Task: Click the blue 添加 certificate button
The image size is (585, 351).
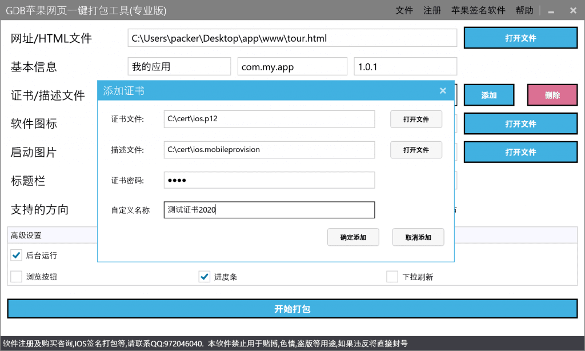Action: point(489,95)
